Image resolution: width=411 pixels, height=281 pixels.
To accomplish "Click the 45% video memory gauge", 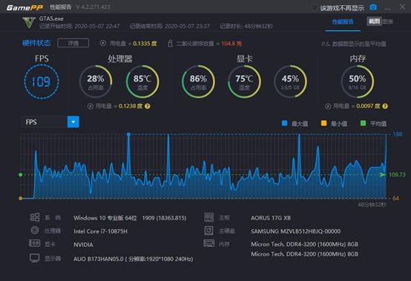I will pyautogui.click(x=290, y=82).
